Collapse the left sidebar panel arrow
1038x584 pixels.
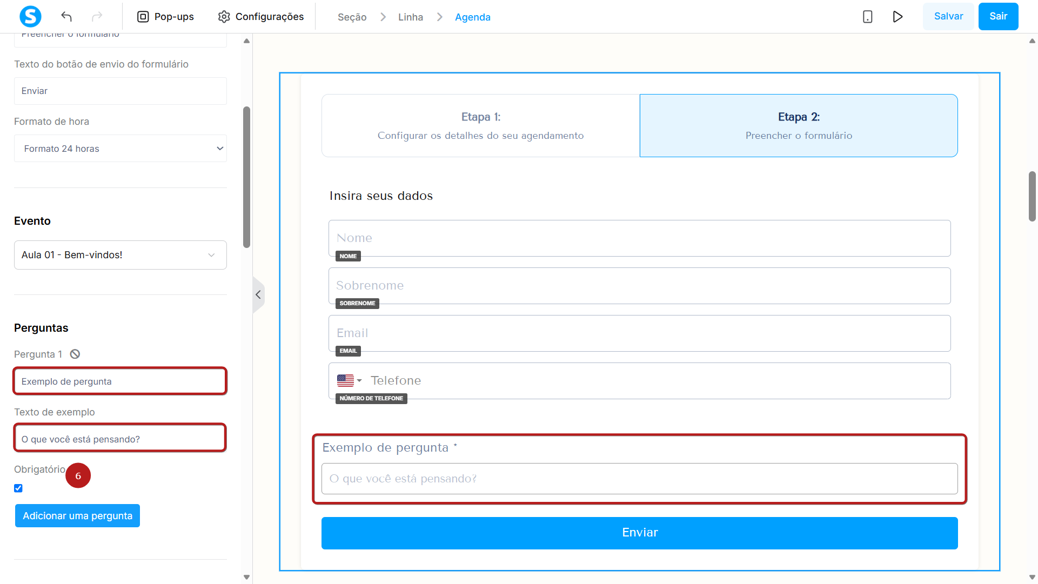[258, 294]
